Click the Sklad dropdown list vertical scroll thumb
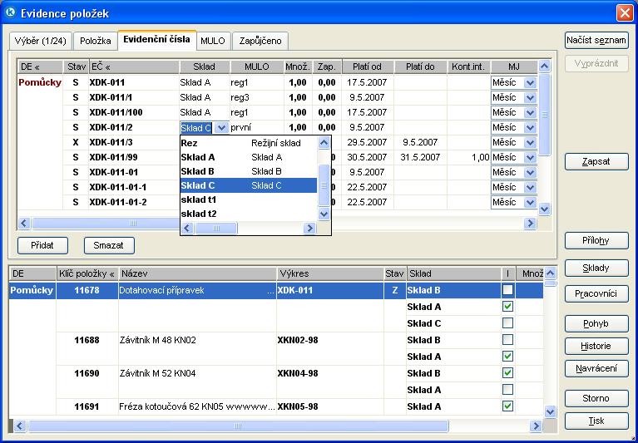Image resolution: width=638 pixels, height=443 pixels. pos(324,185)
